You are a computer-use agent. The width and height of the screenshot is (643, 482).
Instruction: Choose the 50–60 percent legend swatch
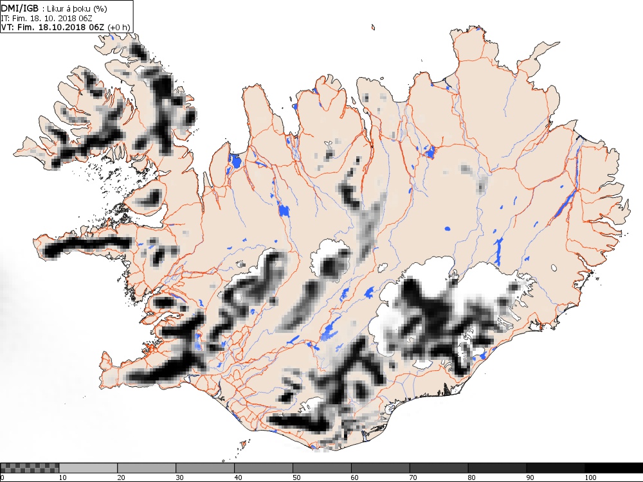tap(322, 468)
